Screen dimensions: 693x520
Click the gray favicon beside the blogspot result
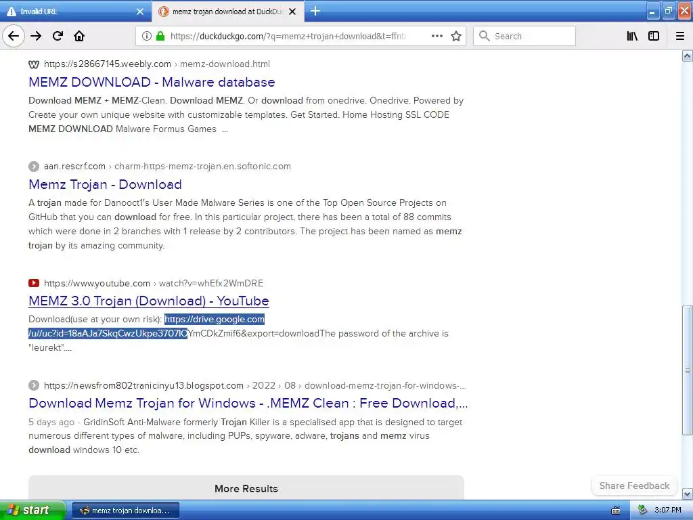click(x=34, y=385)
